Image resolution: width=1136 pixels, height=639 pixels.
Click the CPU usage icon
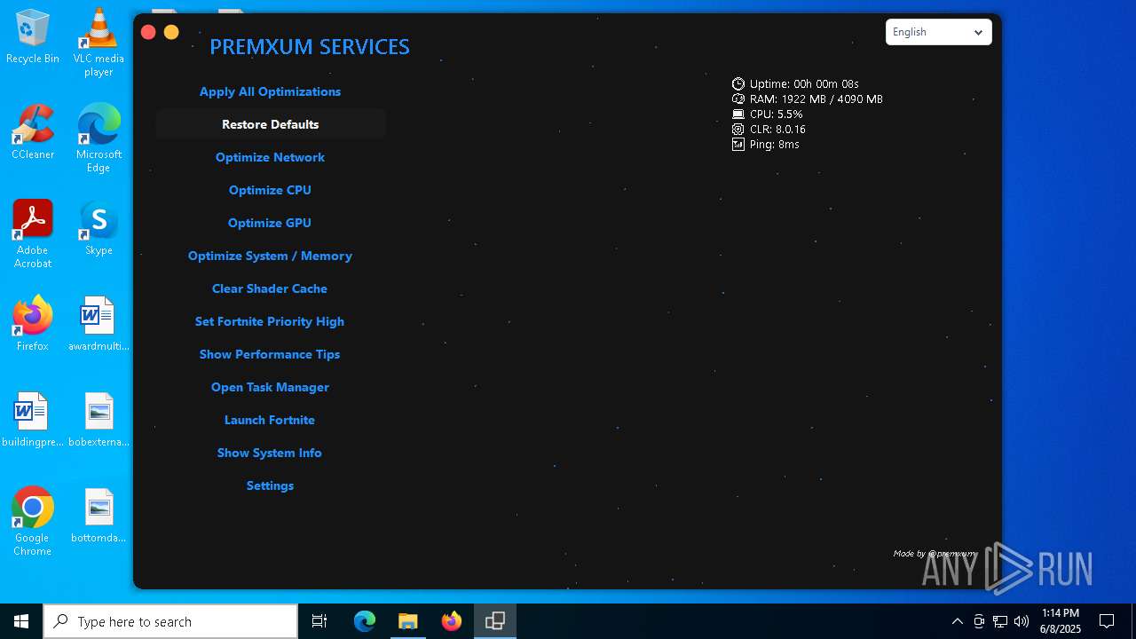click(x=738, y=114)
